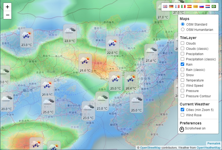The width and height of the screenshot is (222, 150).
Task: Uncheck the Rain layer
Action: pyautogui.click(x=183, y=64)
